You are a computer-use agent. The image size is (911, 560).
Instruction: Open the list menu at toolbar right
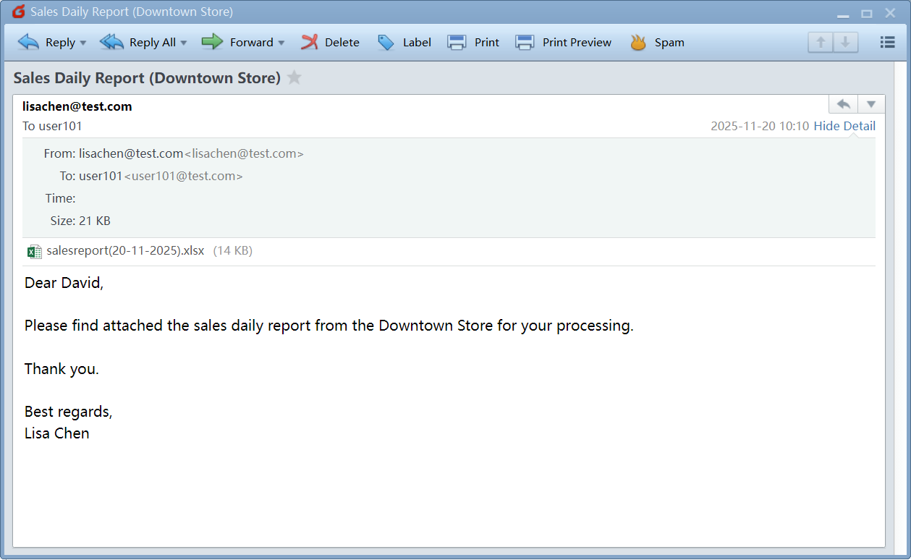click(887, 42)
